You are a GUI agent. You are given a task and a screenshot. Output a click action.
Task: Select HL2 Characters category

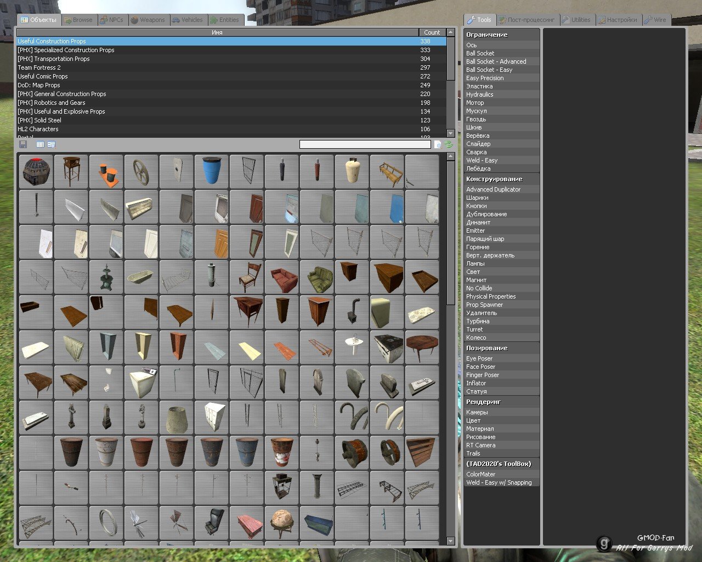pos(231,129)
